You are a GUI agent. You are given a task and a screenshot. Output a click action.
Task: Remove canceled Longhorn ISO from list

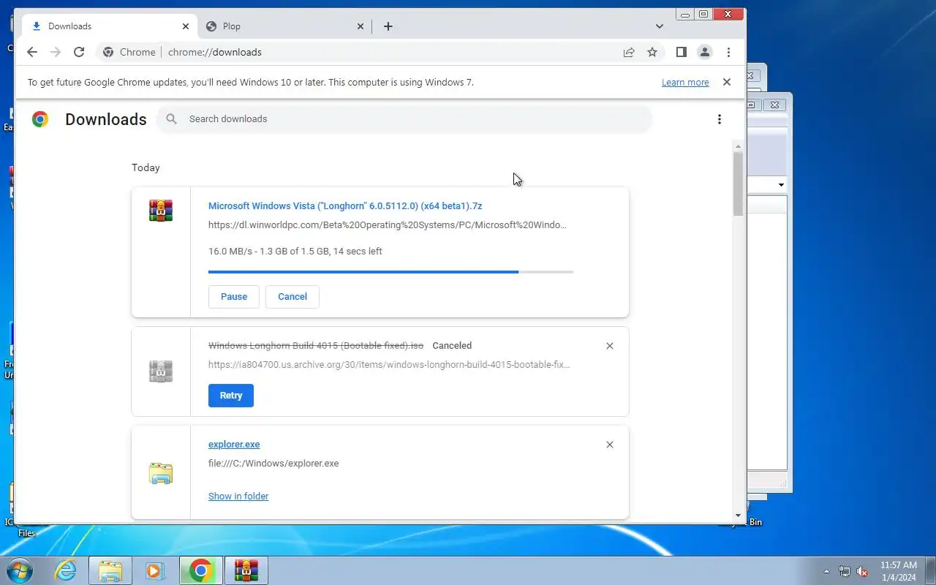click(x=610, y=346)
